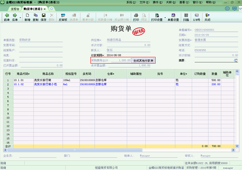
Task: Click the 前单 previous document arrow icon
Action: tap(7, 15)
